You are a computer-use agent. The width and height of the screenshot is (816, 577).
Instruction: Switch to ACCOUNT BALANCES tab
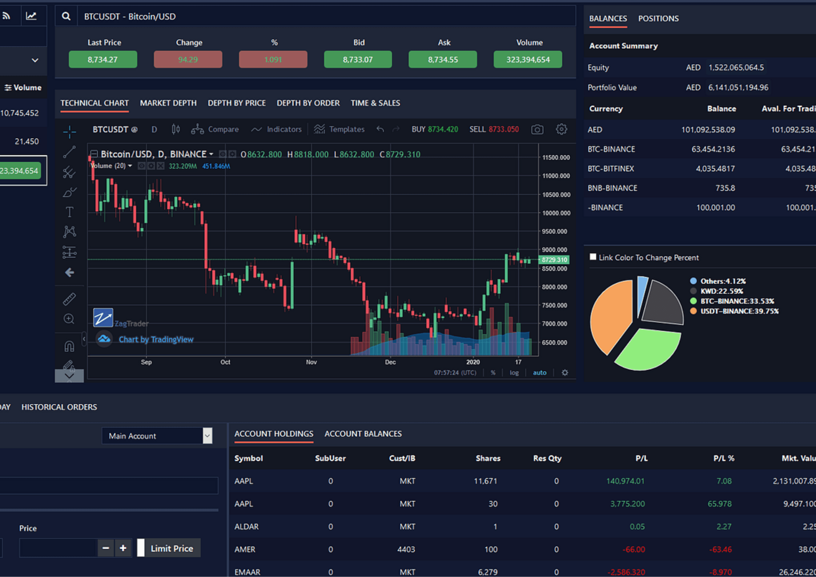(363, 434)
